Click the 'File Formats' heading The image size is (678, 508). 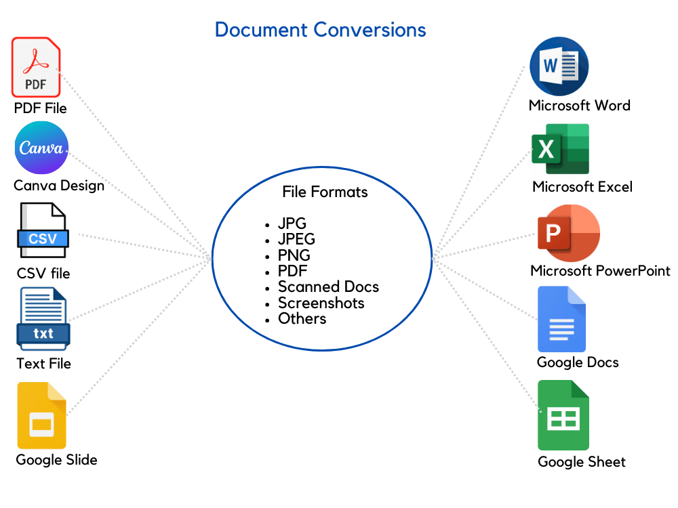pyautogui.click(x=325, y=192)
